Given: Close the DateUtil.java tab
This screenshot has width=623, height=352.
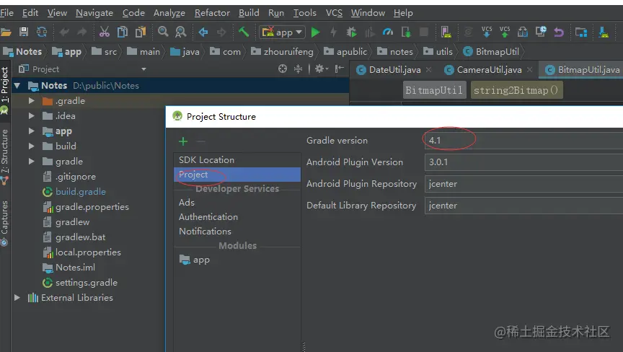Looking at the screenshot, I should tap(429, 69).
